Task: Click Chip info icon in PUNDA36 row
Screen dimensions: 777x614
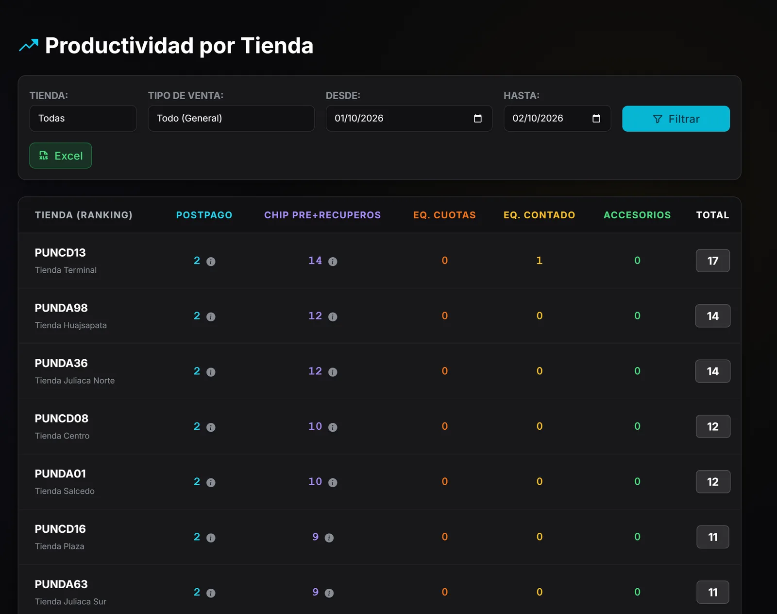Action: (x=333, y=372)
